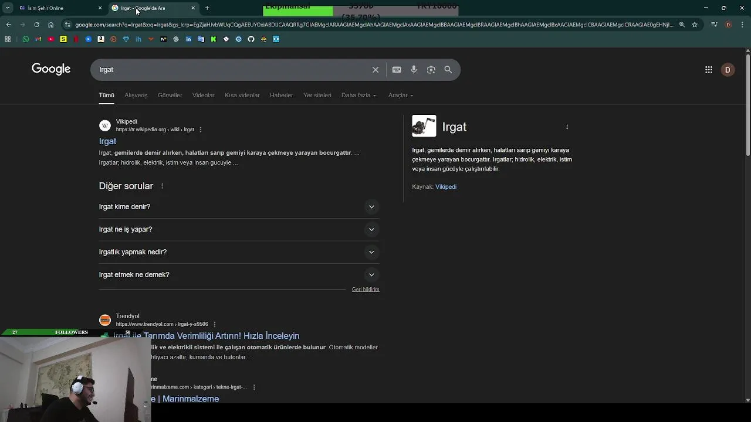Click the Google logo
This screenshot has height=422, width=751.
pyautogui.click(x=51, y=69)
